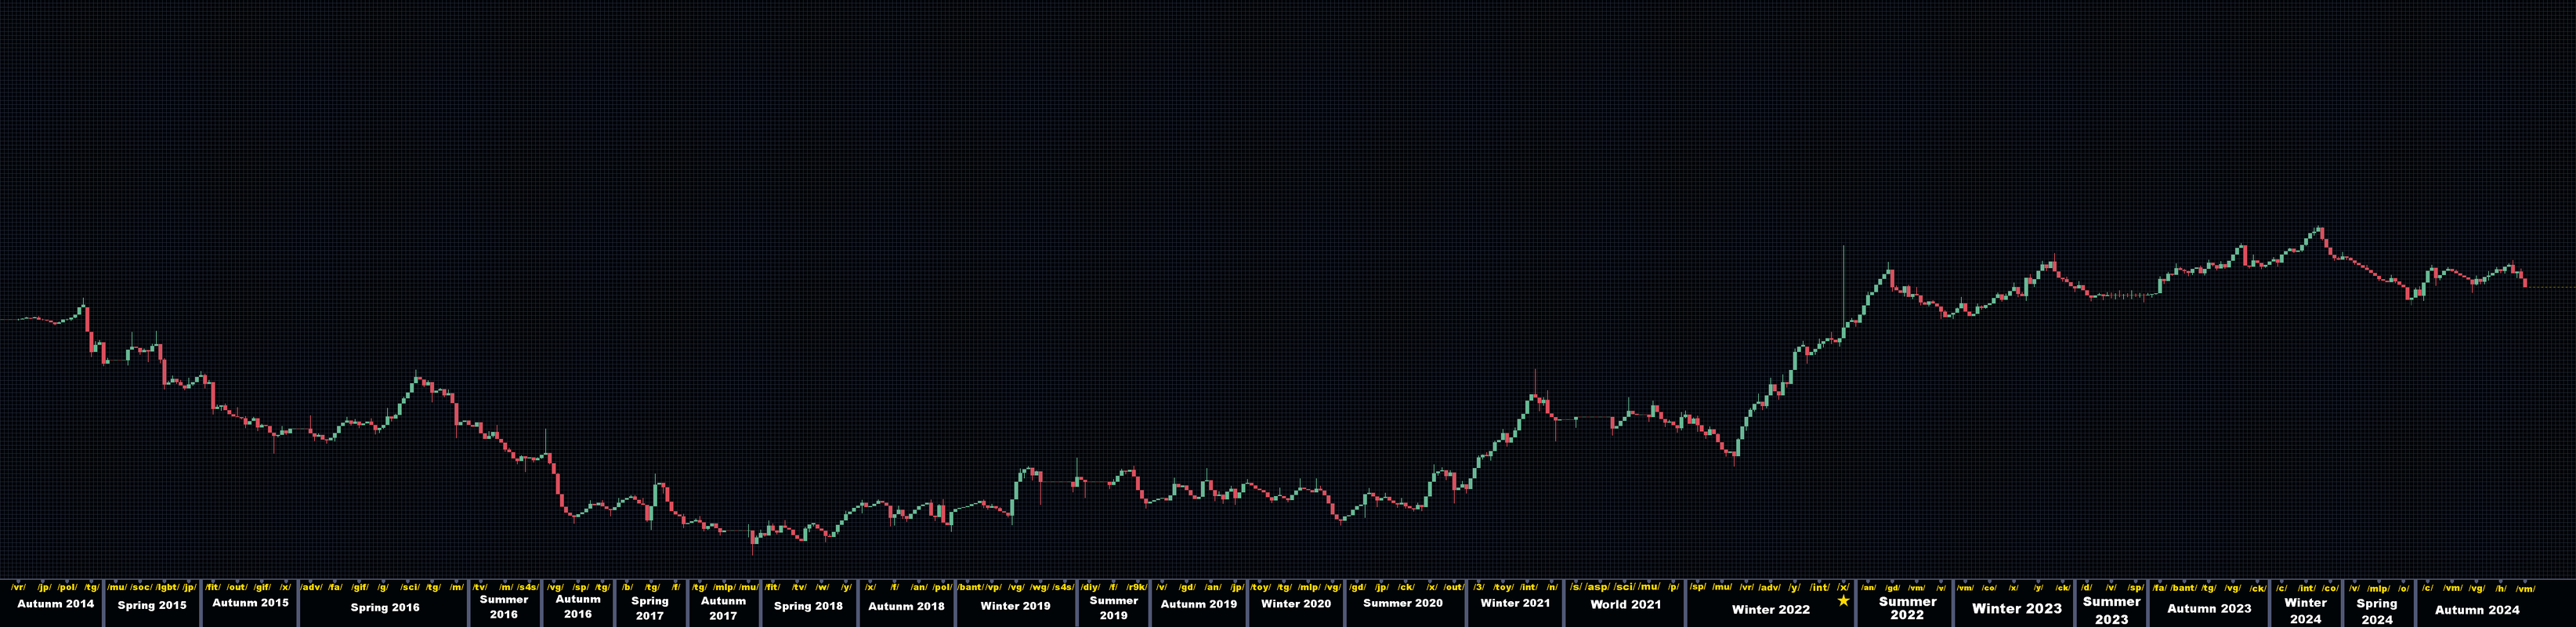Select the Autumn 2018 season label
The width and height of the screenshot is (2576, 627).
pos(906,606)
